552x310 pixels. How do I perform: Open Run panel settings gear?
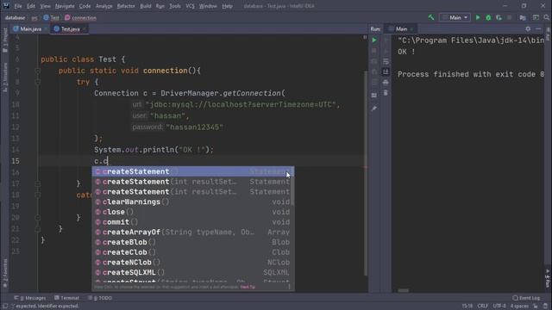coord(528,28)
